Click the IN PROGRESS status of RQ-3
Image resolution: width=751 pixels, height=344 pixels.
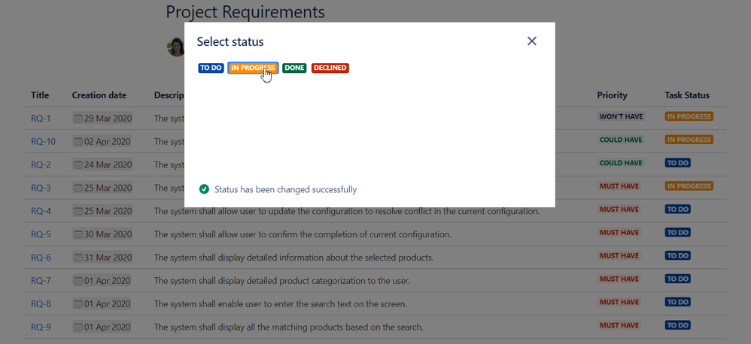689,186
